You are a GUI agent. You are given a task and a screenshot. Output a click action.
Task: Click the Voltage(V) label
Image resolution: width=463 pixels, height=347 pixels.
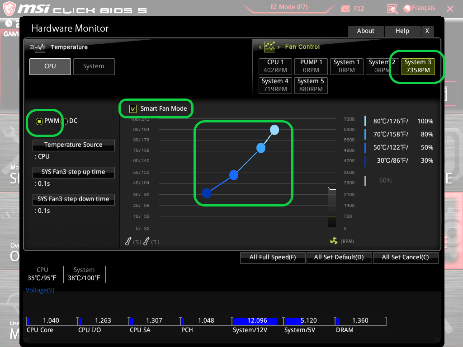coord(40,291)
